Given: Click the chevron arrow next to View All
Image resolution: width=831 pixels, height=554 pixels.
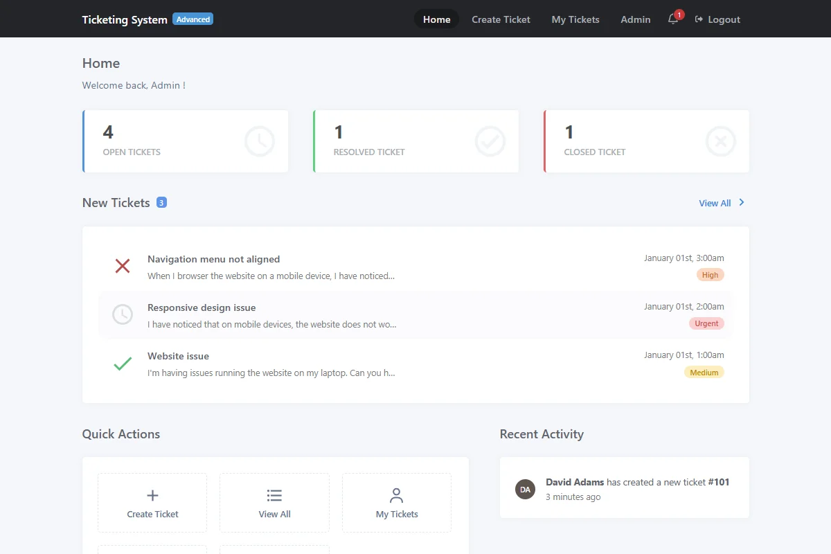Looking at the screenshot, I should tap(742, 202).
